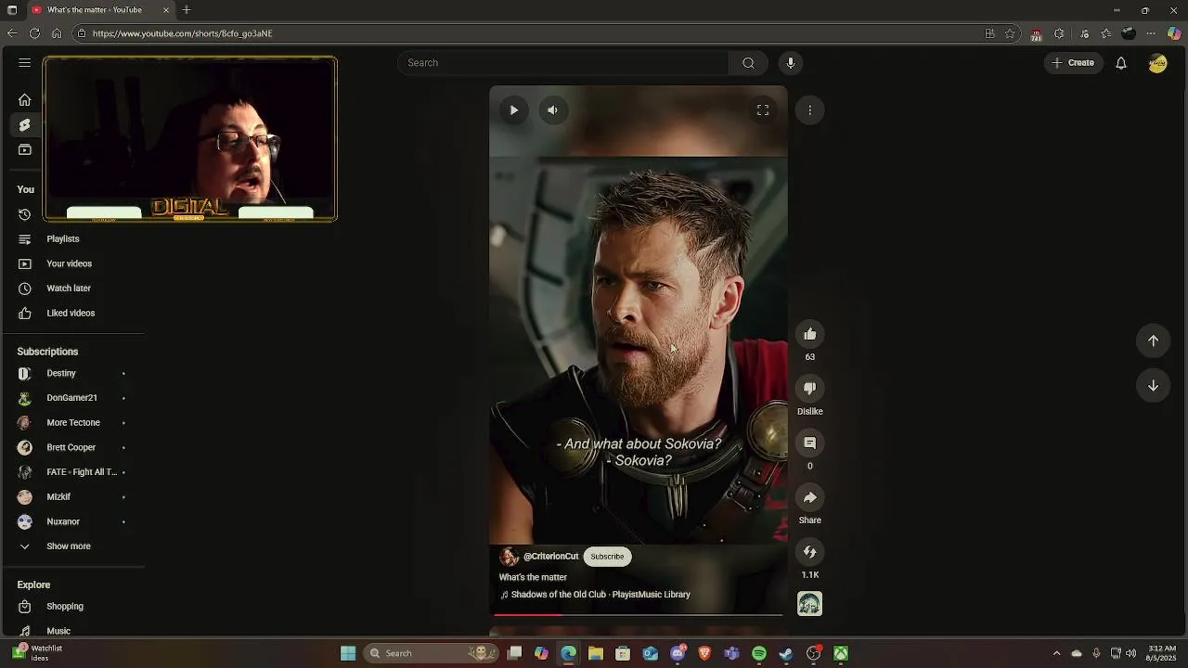Open Copilot in Edge toolbar

[1174, 33]
